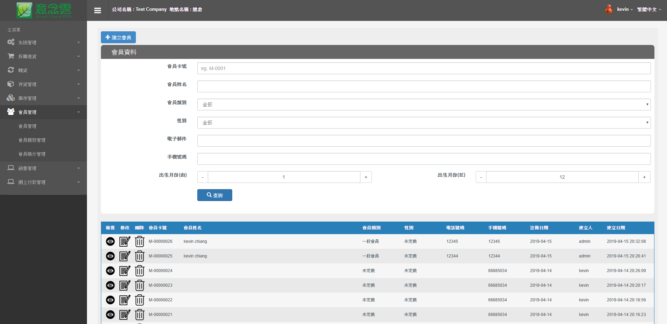This screenshot has height=324, width=667.
Task: Edit member M-00000025 using pencil icon
Action: pos(125,256)
